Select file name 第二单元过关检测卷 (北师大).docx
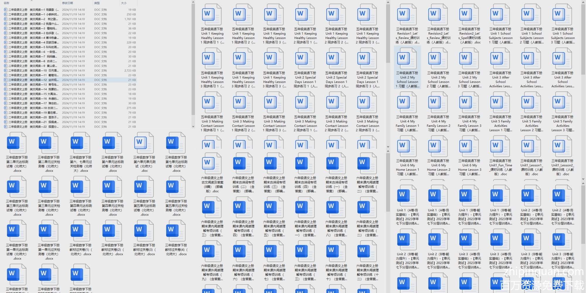 [x=49, y=164]
